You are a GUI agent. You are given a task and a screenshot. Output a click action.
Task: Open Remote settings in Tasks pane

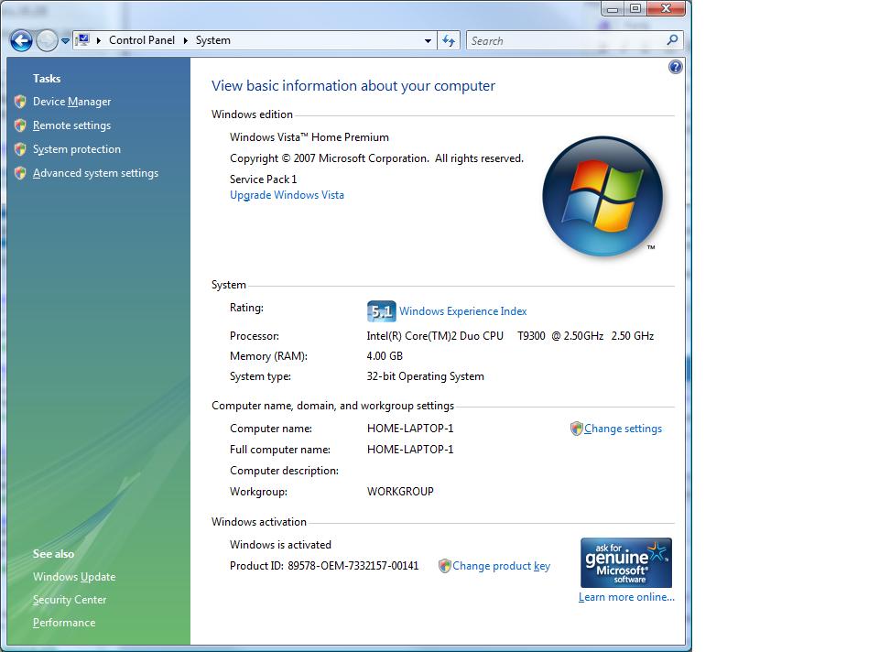point(71,125)
